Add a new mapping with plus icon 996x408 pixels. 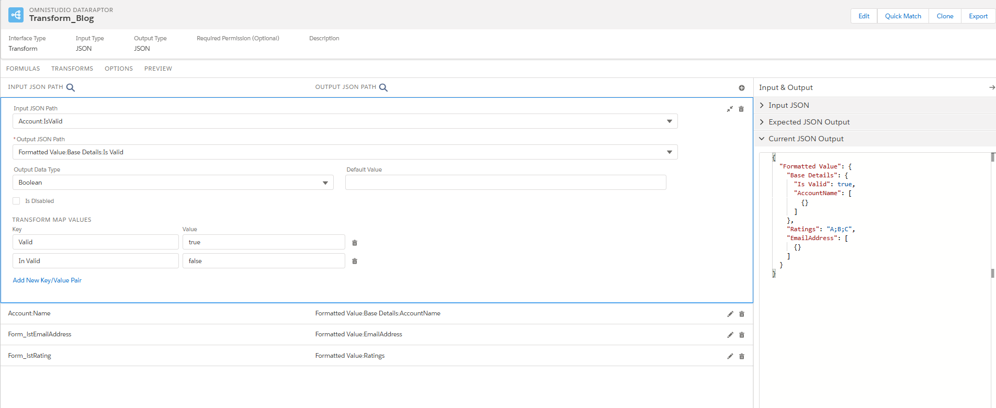pyautogui.click(x=741, y=88)
